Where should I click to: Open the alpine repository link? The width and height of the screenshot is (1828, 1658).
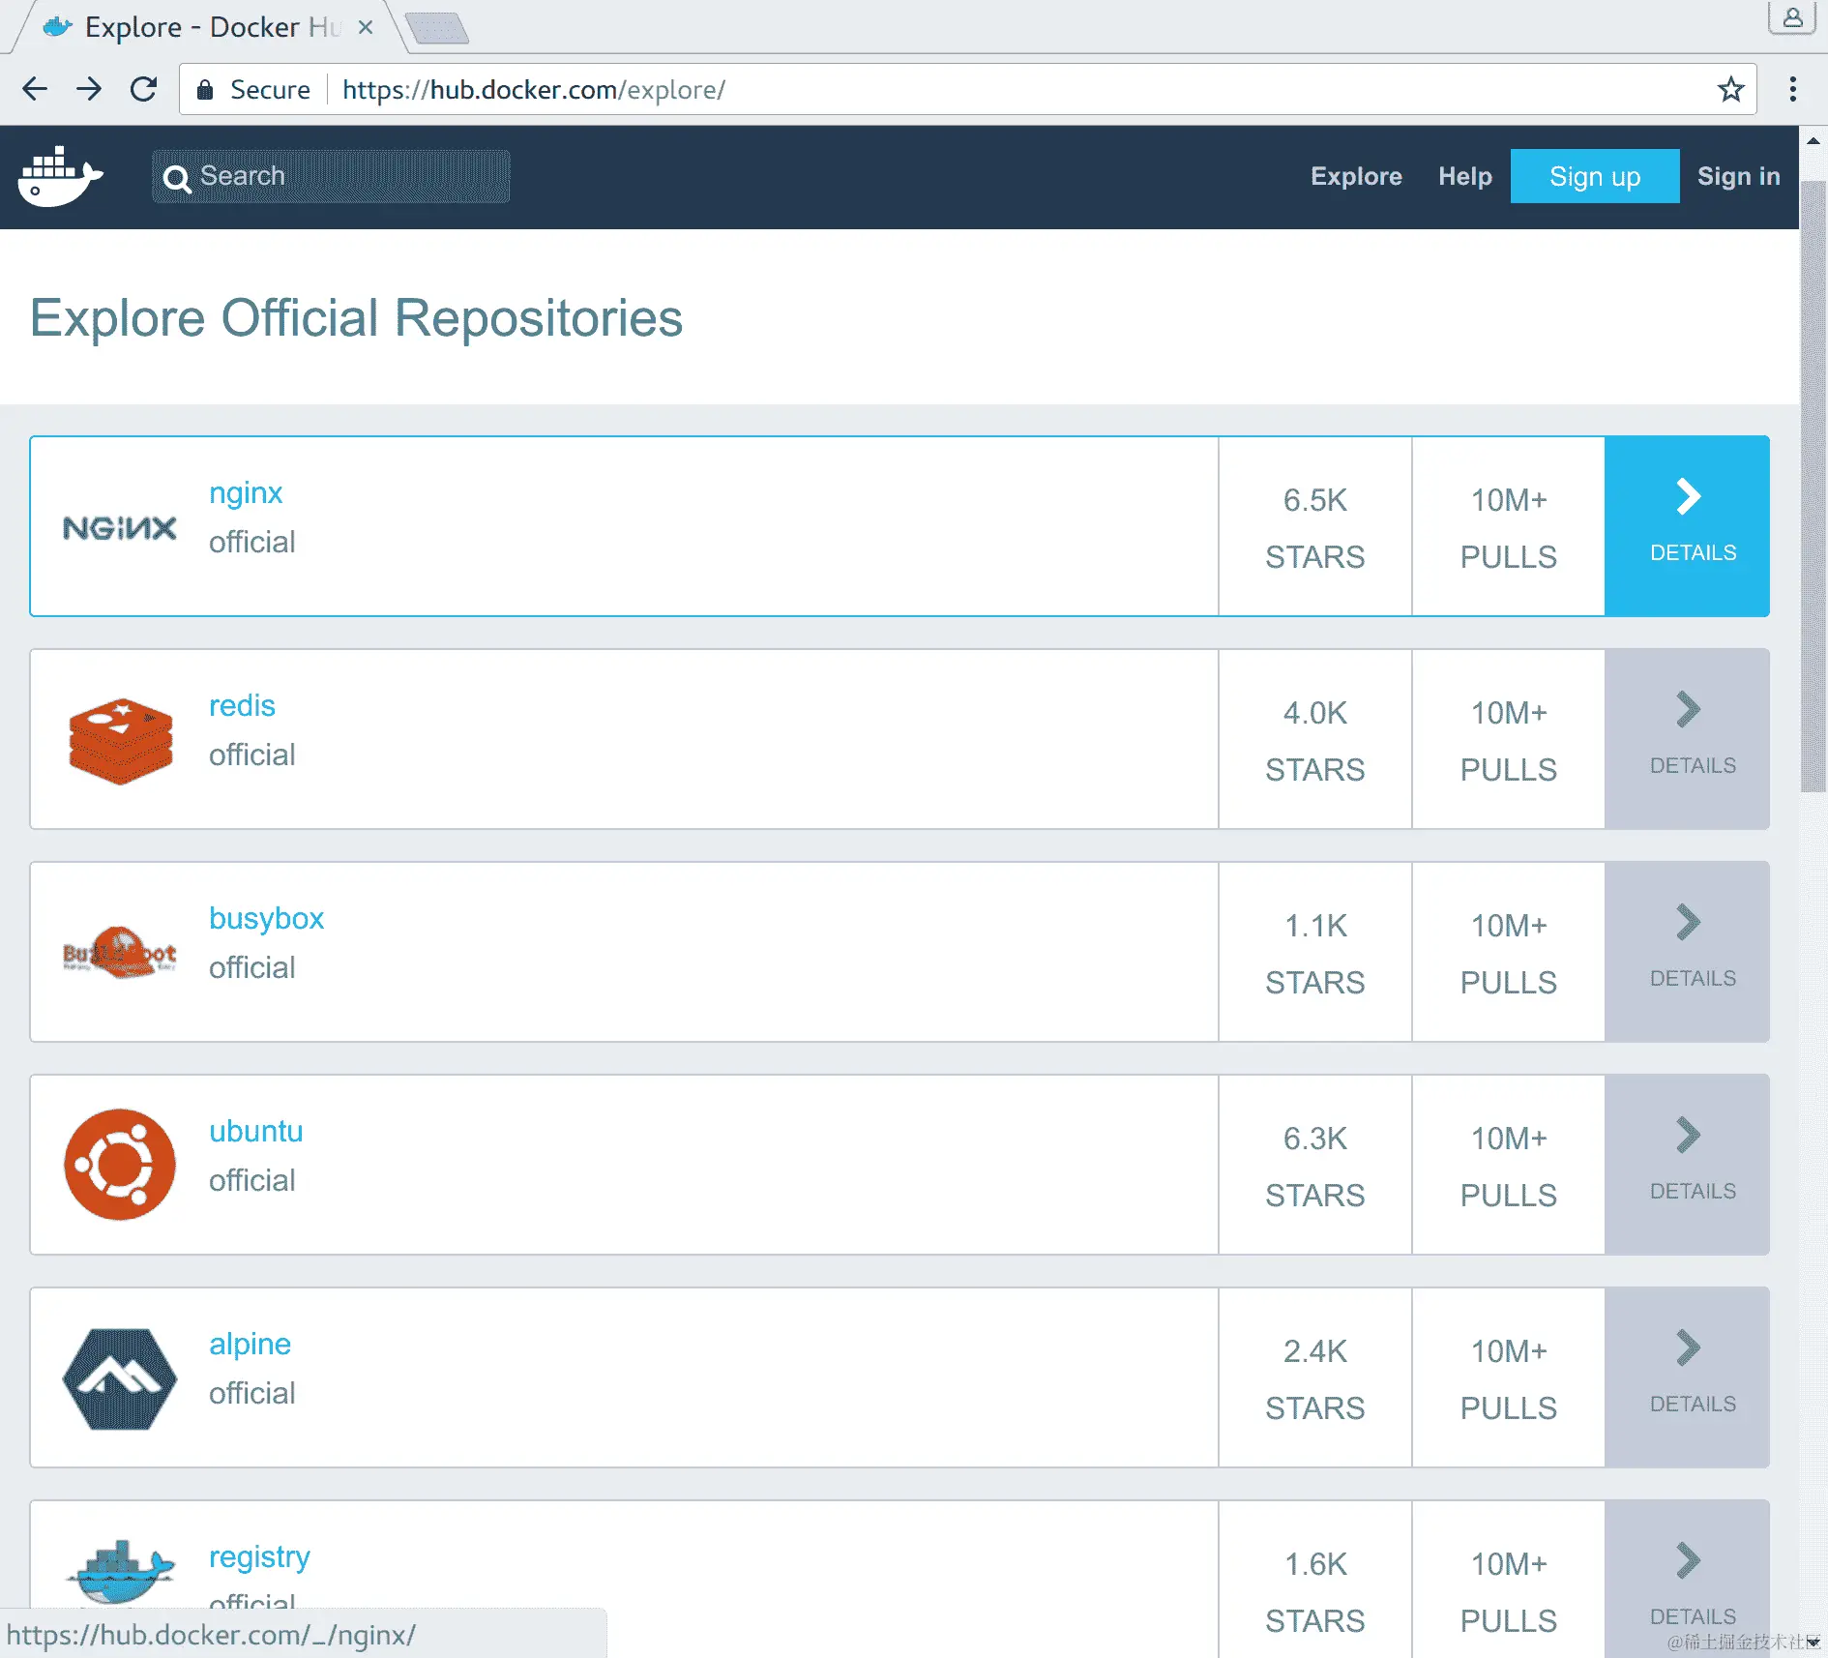point(250,1345)
